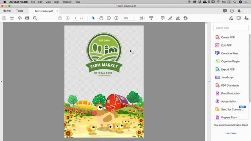Image resolution: width=251 pixels, height=141 pixels.
Task: Click the share with others person icon
Action: 246,18
